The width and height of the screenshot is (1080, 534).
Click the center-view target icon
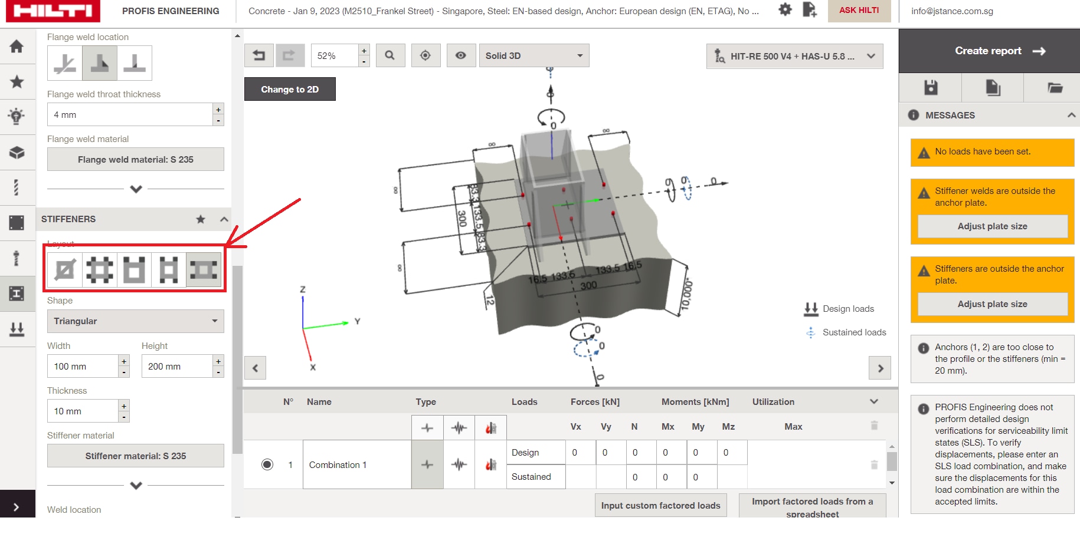tap(426, 55)
